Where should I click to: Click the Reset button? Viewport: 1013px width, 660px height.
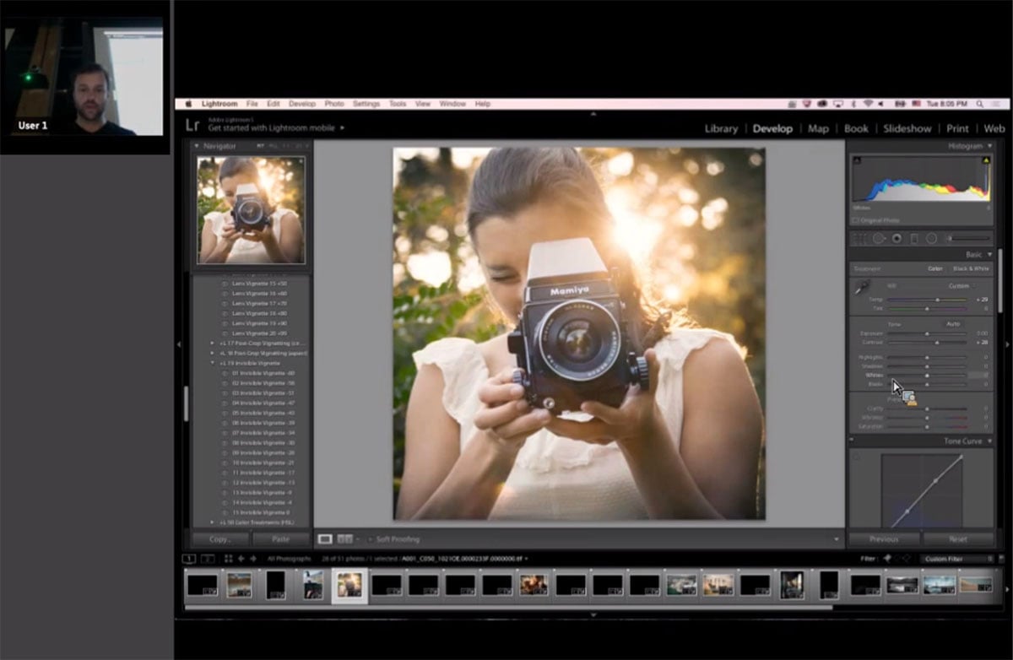tap(957, 539)
